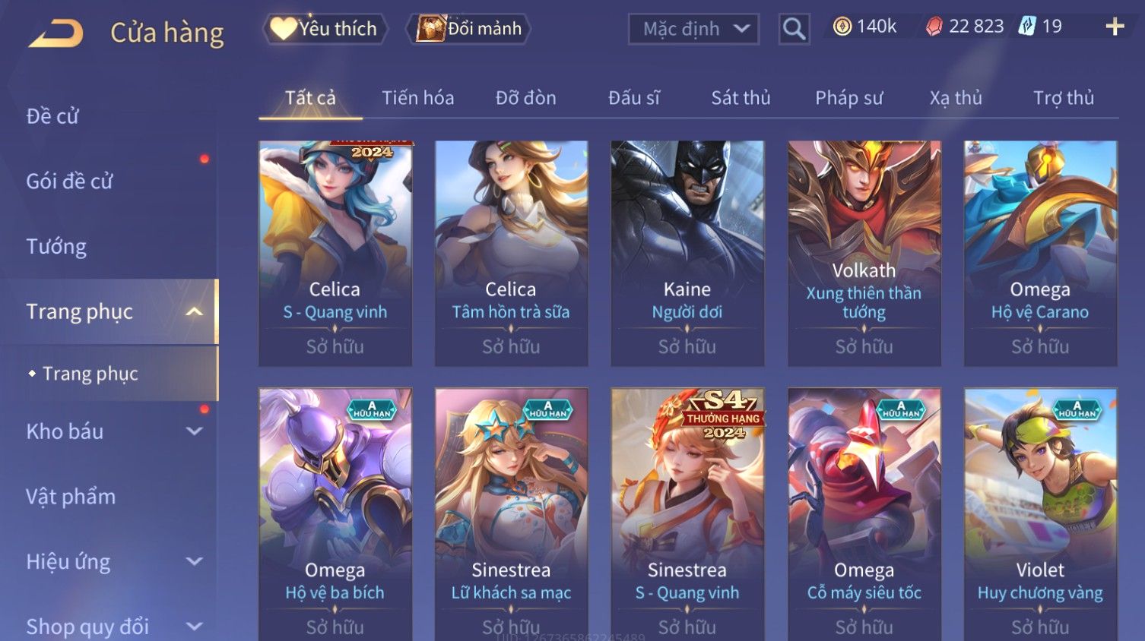Open the search magnifier icon

pyautogui.click(x=794, y=29)
